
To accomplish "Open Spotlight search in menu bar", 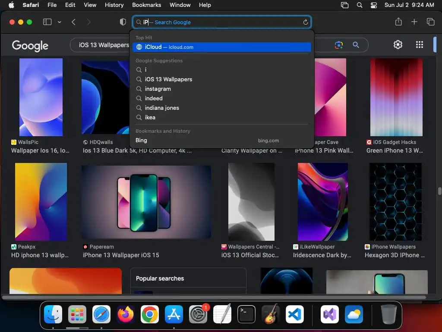I will click(360, 5).
